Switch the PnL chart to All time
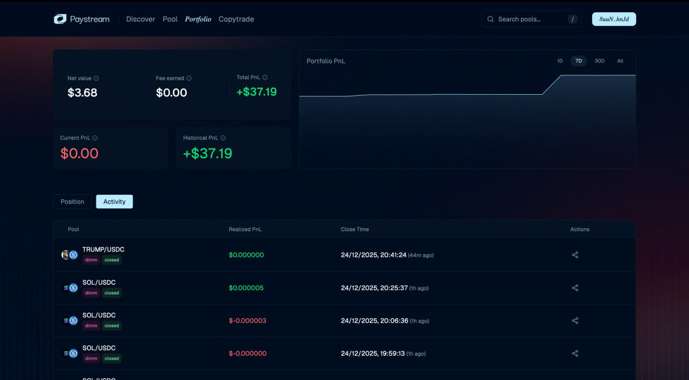Screen dimensions: 689x380 [x=620, y=60]
